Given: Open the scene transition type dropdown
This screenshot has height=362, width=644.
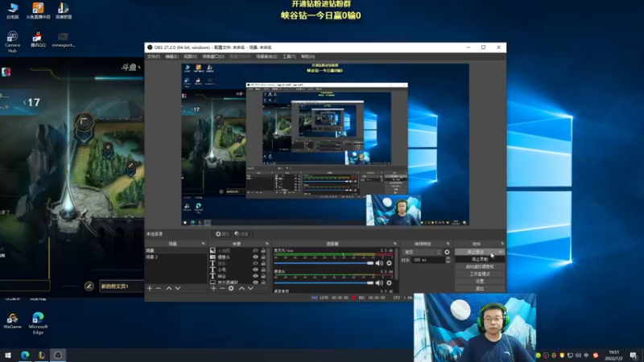Looking at the screenshot, I should coord(422,252).
